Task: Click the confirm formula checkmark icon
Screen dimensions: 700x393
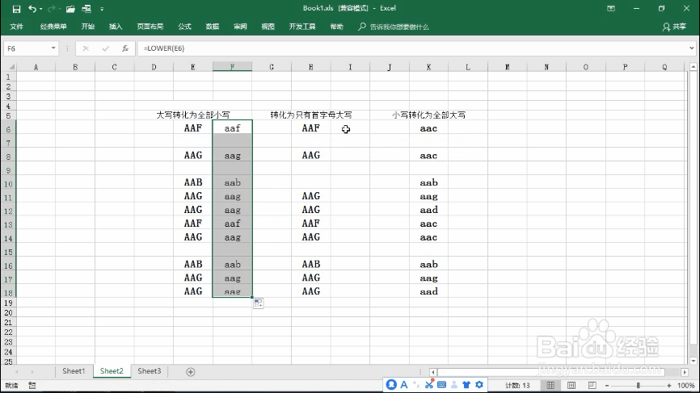Action: (x=105, y=48)
